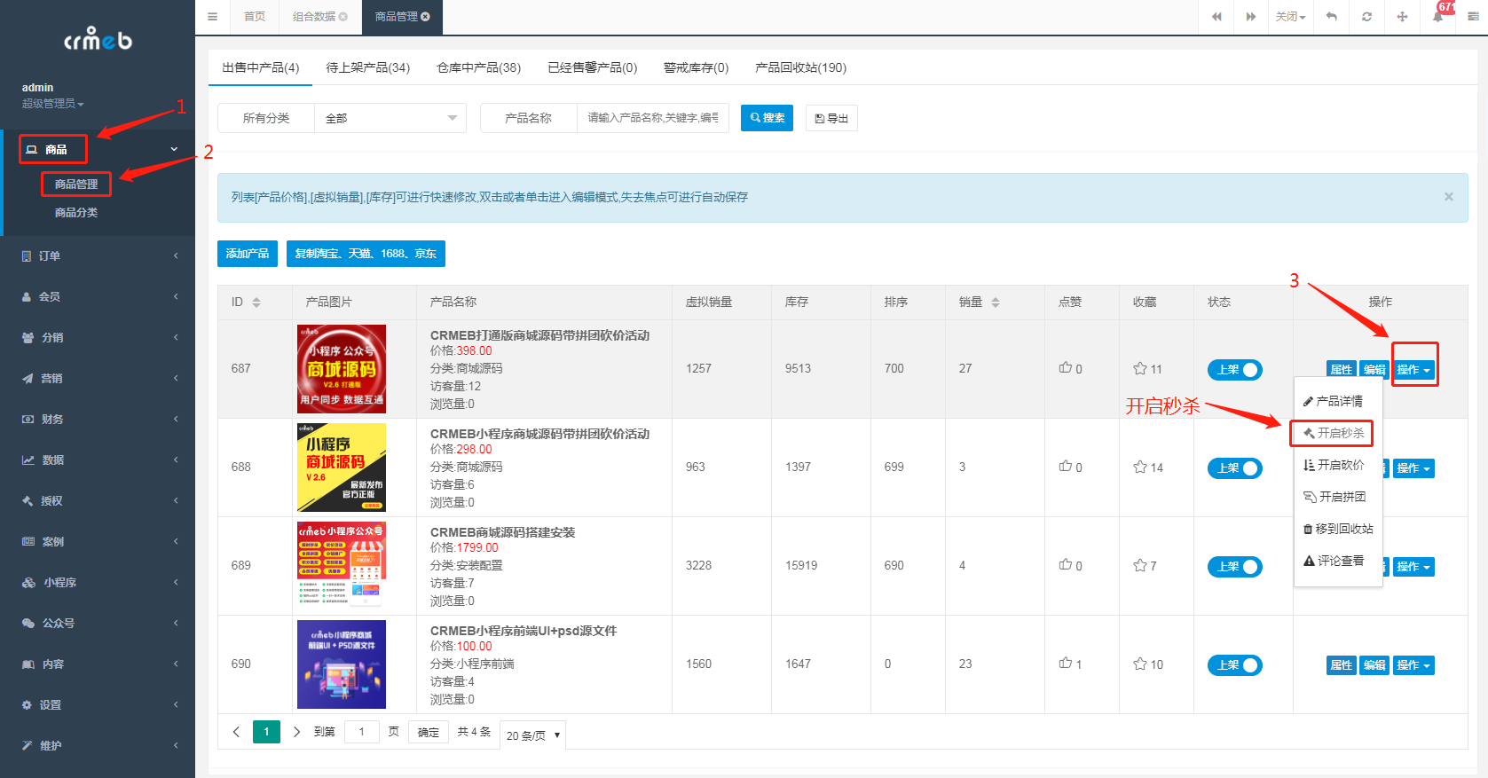Open 操作 dropdown for product 690
Viewport: 1488px width, 778px height.
(1413, 665)
